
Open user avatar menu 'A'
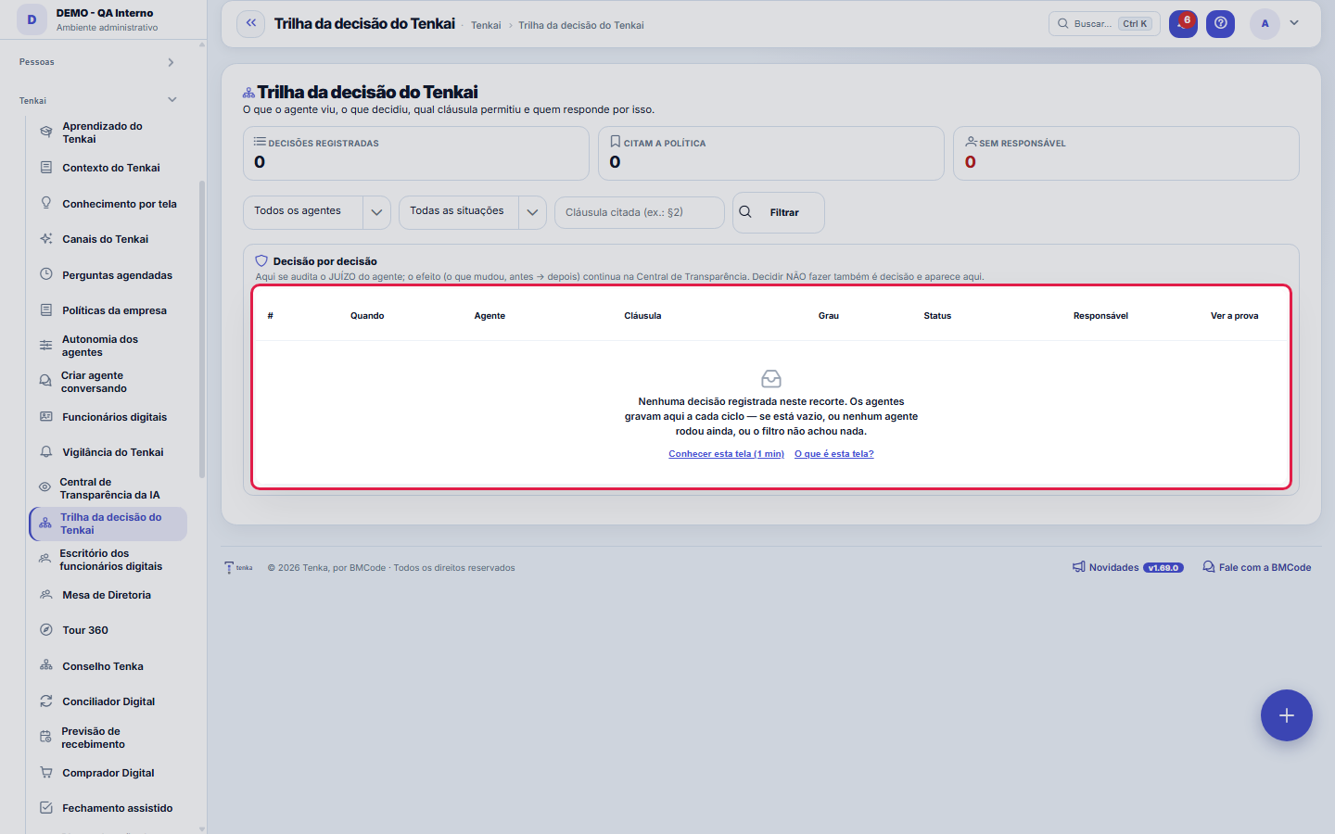pos(1265,24)
